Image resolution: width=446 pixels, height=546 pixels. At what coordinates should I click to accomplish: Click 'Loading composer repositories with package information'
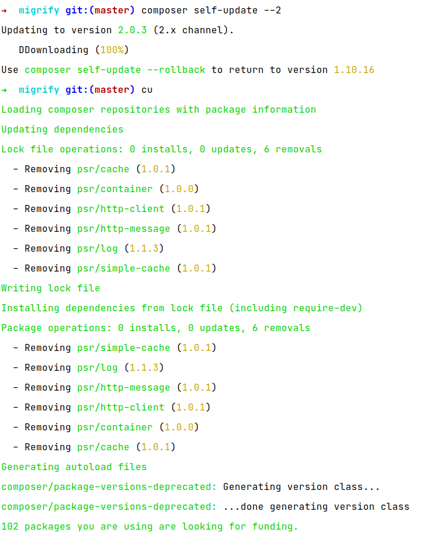point(159,110)
